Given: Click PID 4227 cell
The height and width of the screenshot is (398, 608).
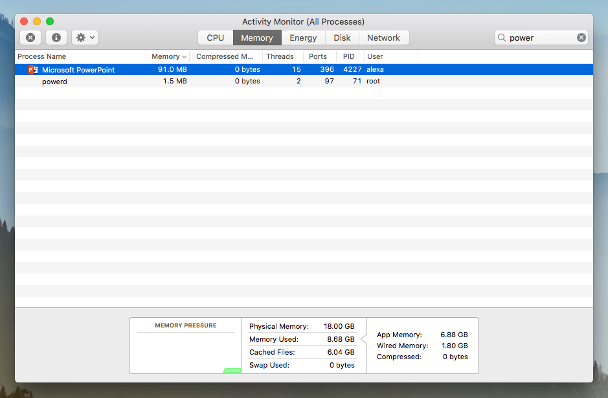Looking at the screenshot, I should coord(352,69).
